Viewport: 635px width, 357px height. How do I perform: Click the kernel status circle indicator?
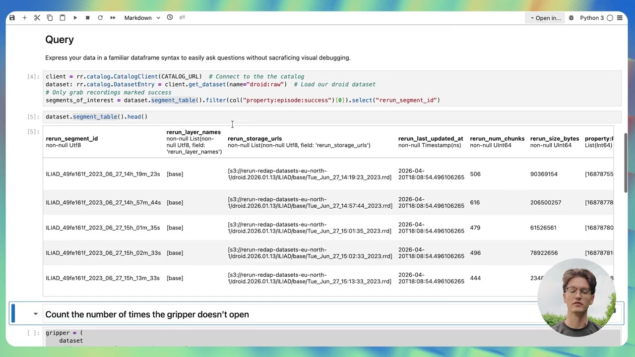click(x=610, y=18)
